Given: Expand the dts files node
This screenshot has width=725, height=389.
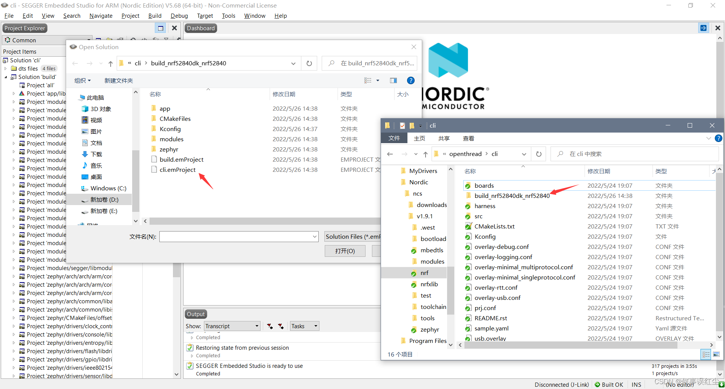Looking at the screenshot, I should click(x=5, y=68).
